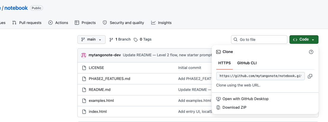Open the Add examples.html commit link
The height and width of the screenshot is (122, 328).
[x=195, y=101]
